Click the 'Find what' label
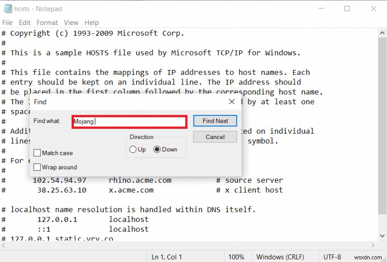Image resolution: width=387 pixels, height=262 pixels. 46,121
